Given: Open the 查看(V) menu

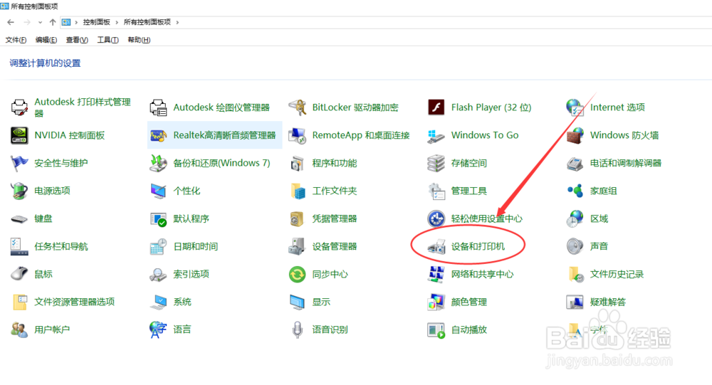Looking at the screenshot, I should 77,40.
